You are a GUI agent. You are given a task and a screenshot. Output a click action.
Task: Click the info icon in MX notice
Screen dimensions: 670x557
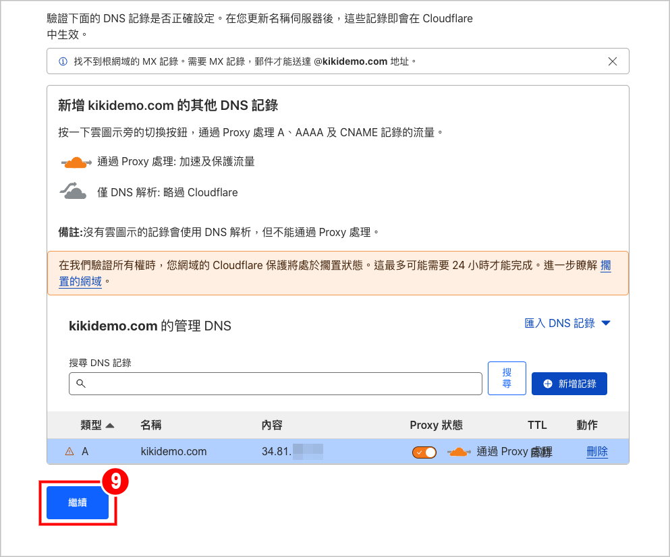coord(63,61)
